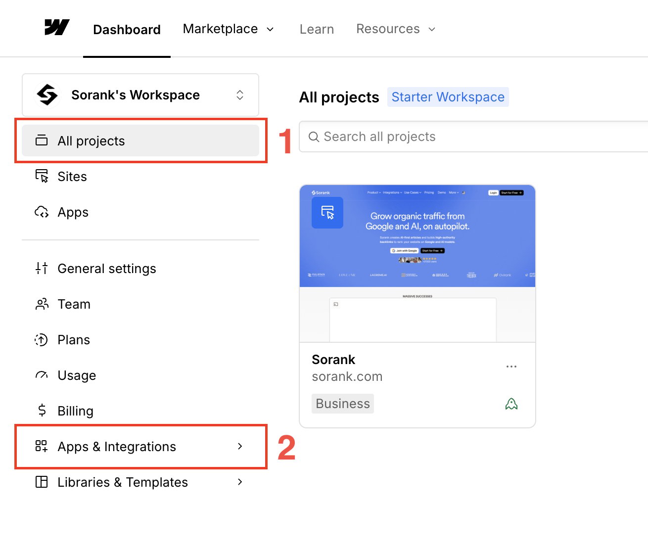Expand the Resources dropdown chevron
This screenshot has width=648, height=554.
pos(432,29)
